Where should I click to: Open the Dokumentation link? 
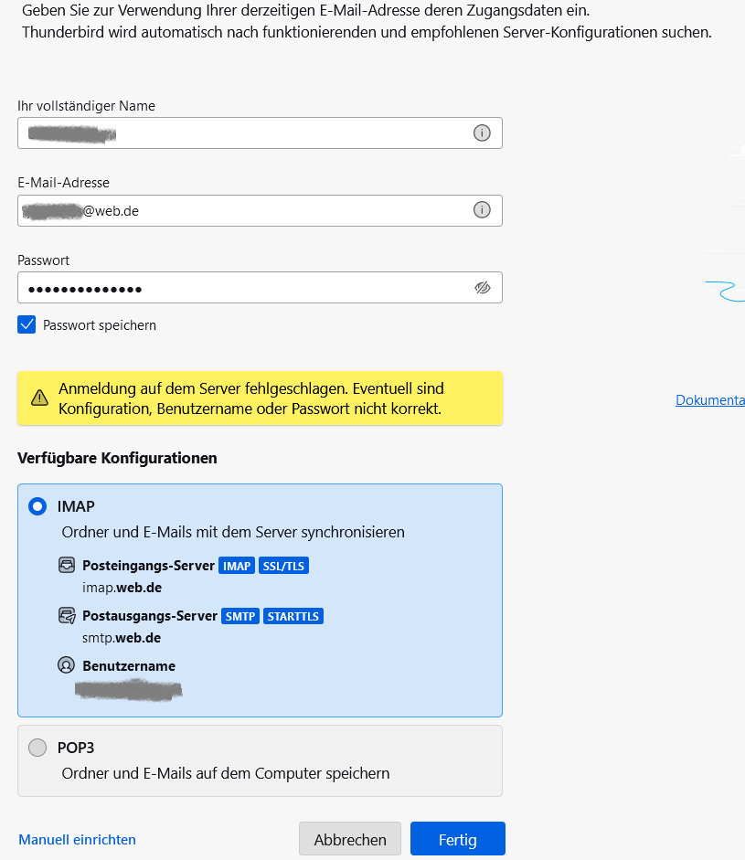coord(709,400)
